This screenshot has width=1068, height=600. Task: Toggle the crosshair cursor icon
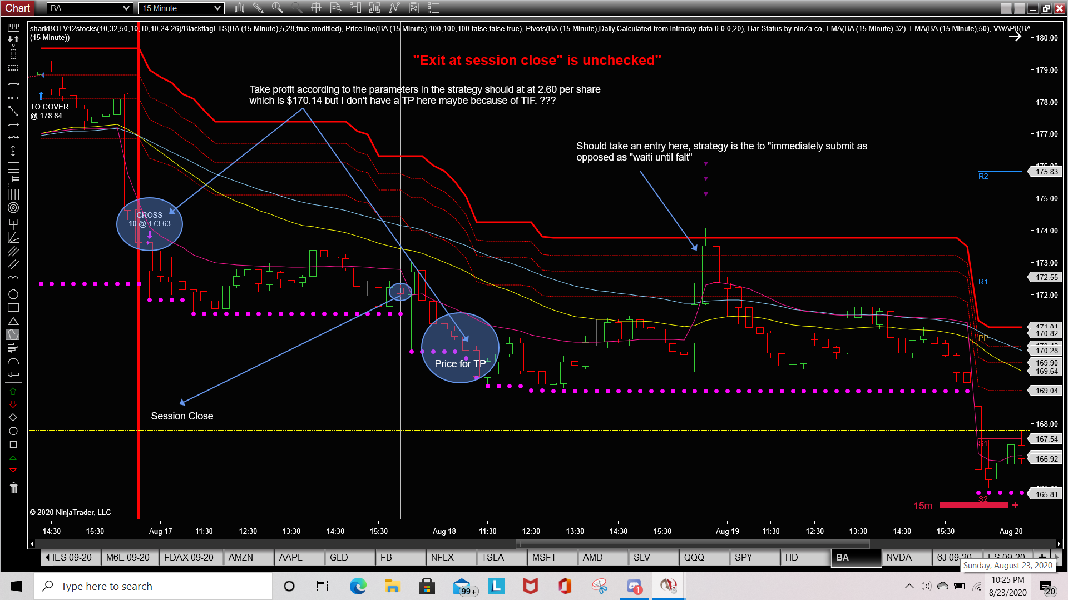tap(316, 8)
